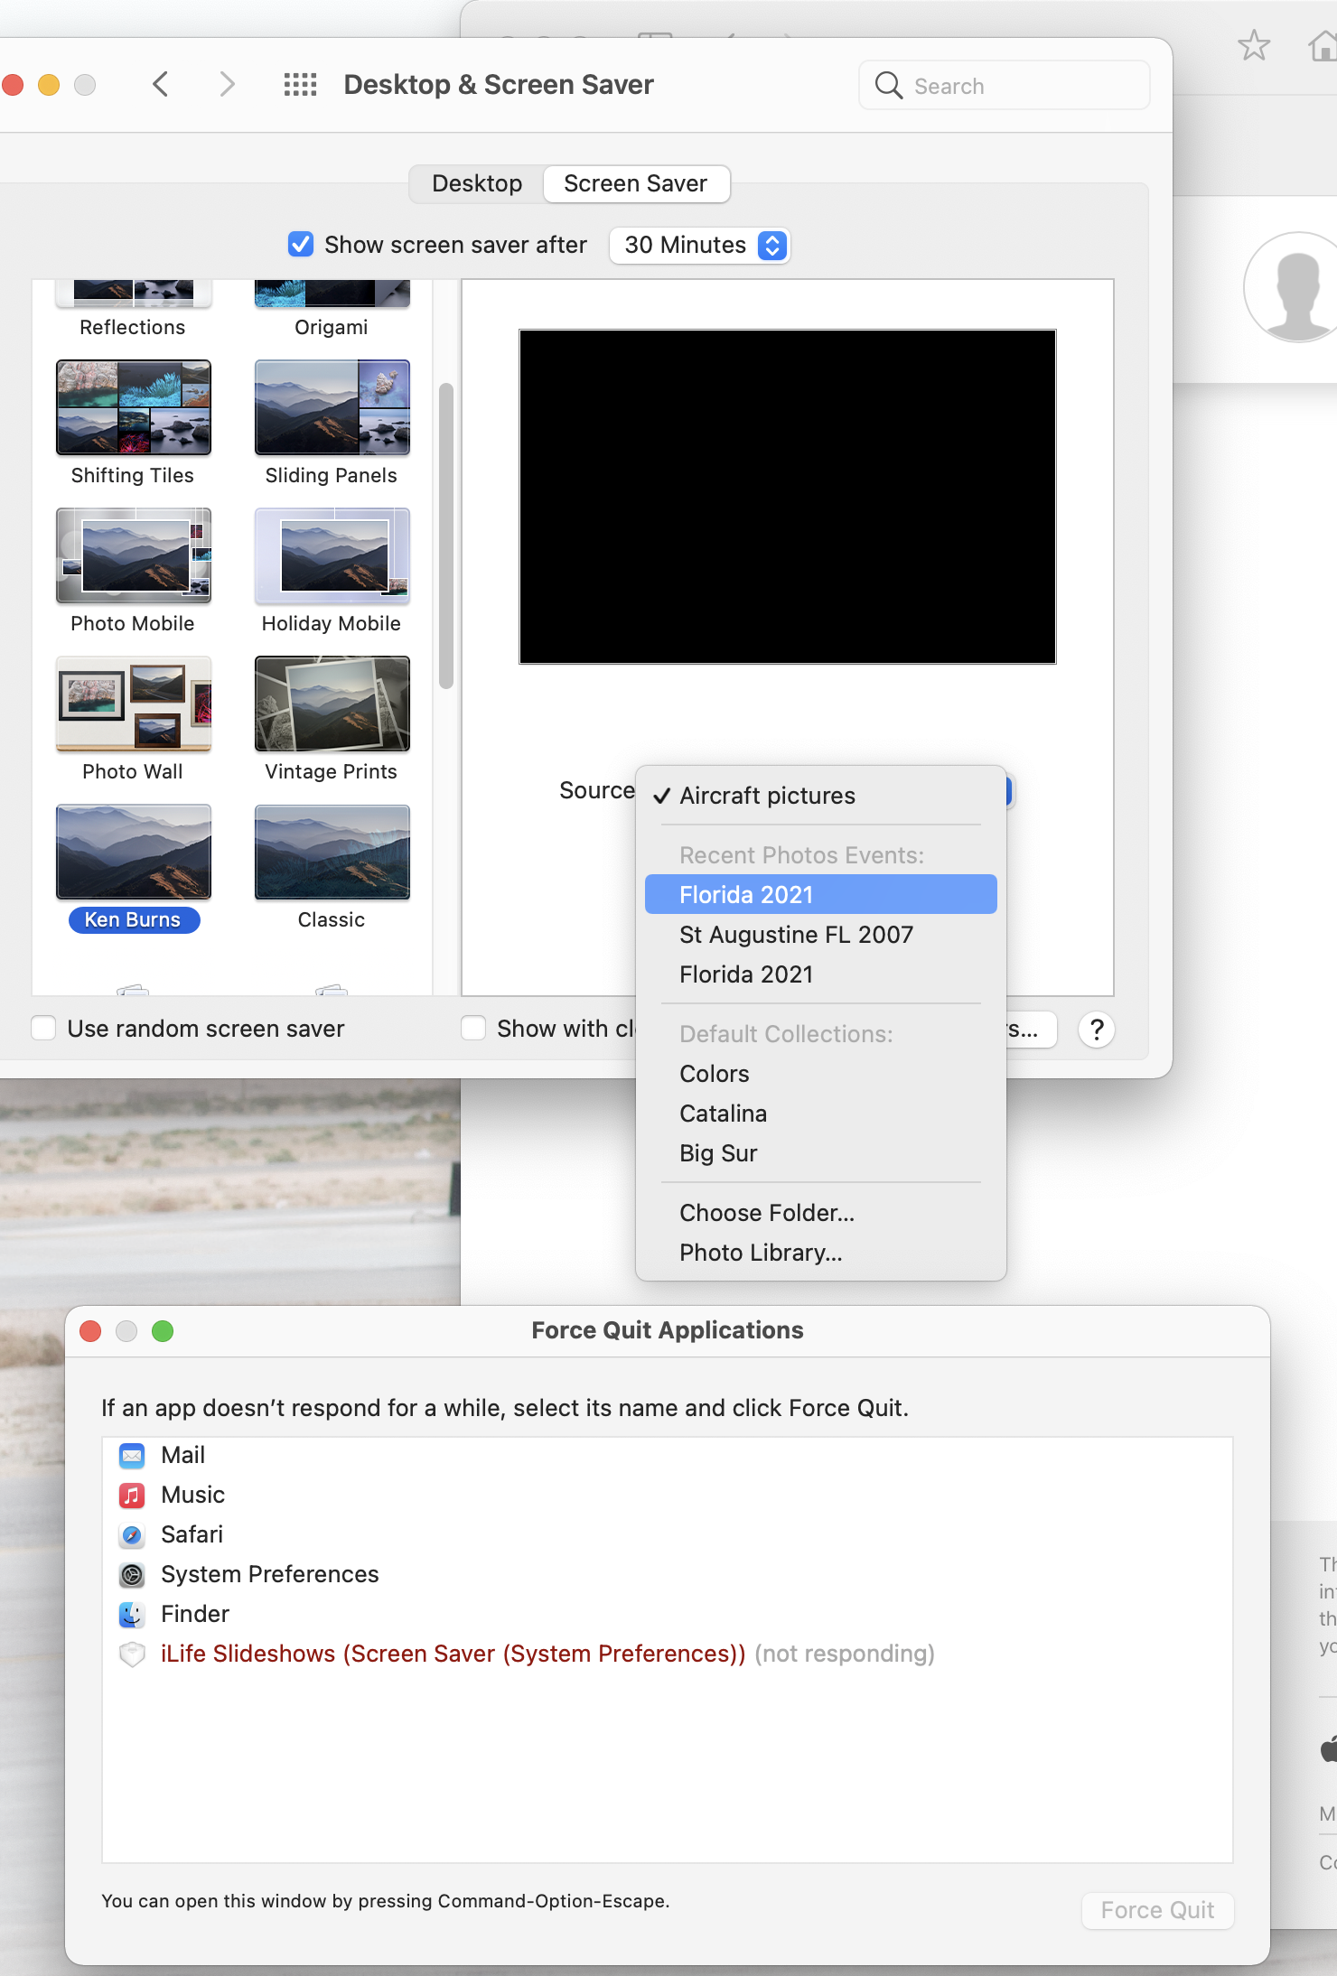Viewport: 1337px width, 1976px height.
Task: Close the Desktop & Screen Saver window
Action: click(x=12, y=85)
